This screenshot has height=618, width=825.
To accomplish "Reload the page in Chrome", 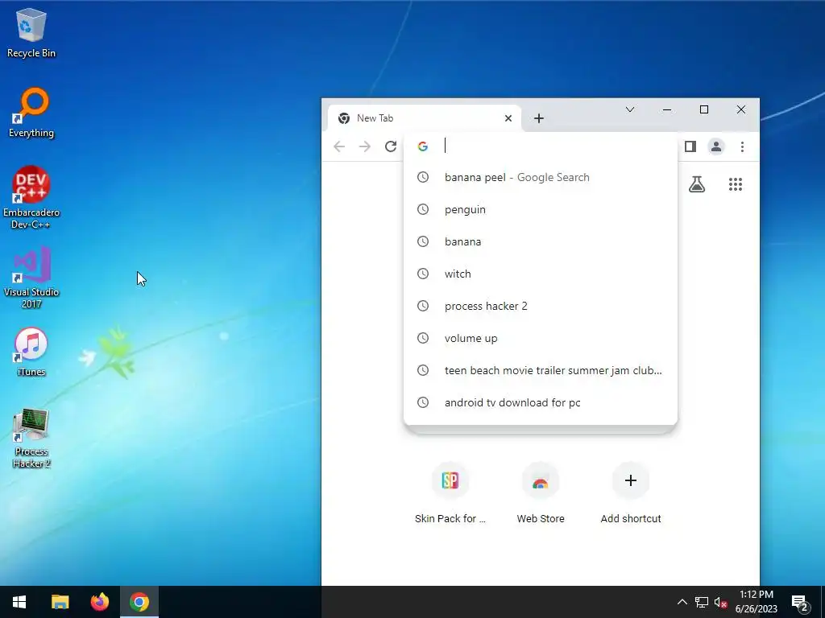I will (x=391, y=146).
